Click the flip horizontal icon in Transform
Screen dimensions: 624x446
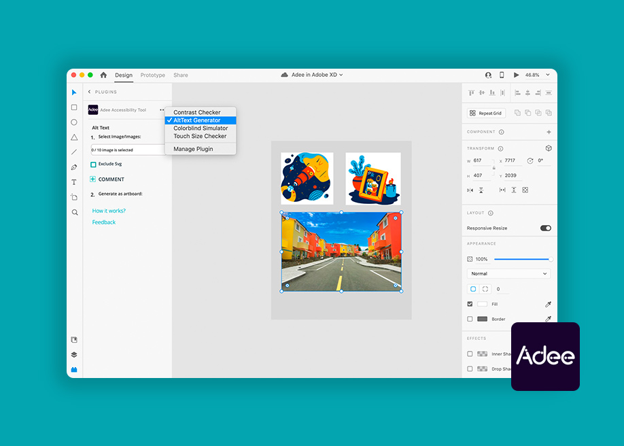[471, 190]
